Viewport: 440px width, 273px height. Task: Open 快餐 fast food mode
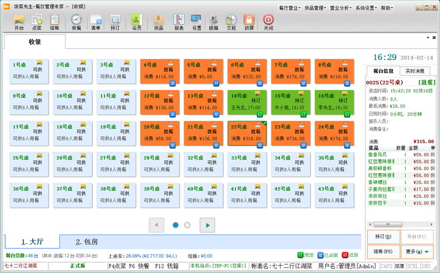point(76,22)
